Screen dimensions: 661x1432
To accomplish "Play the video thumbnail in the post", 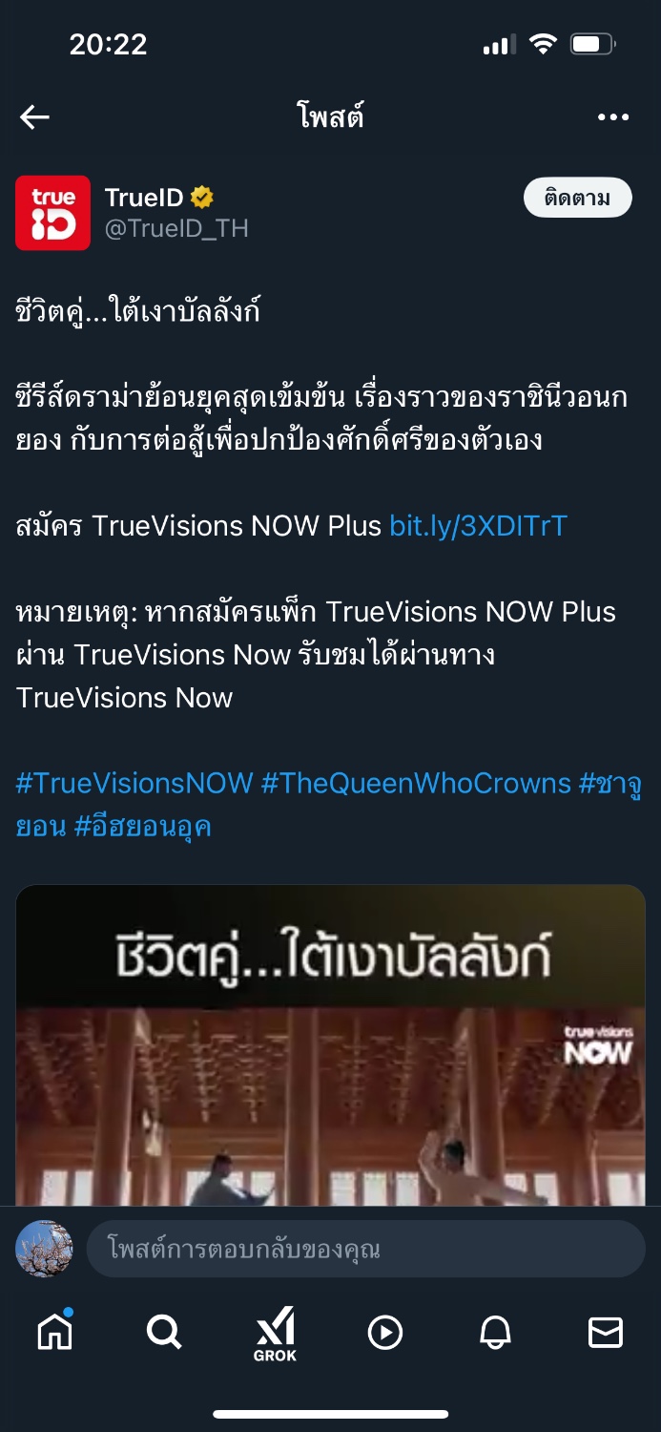I will (331, 1045).
